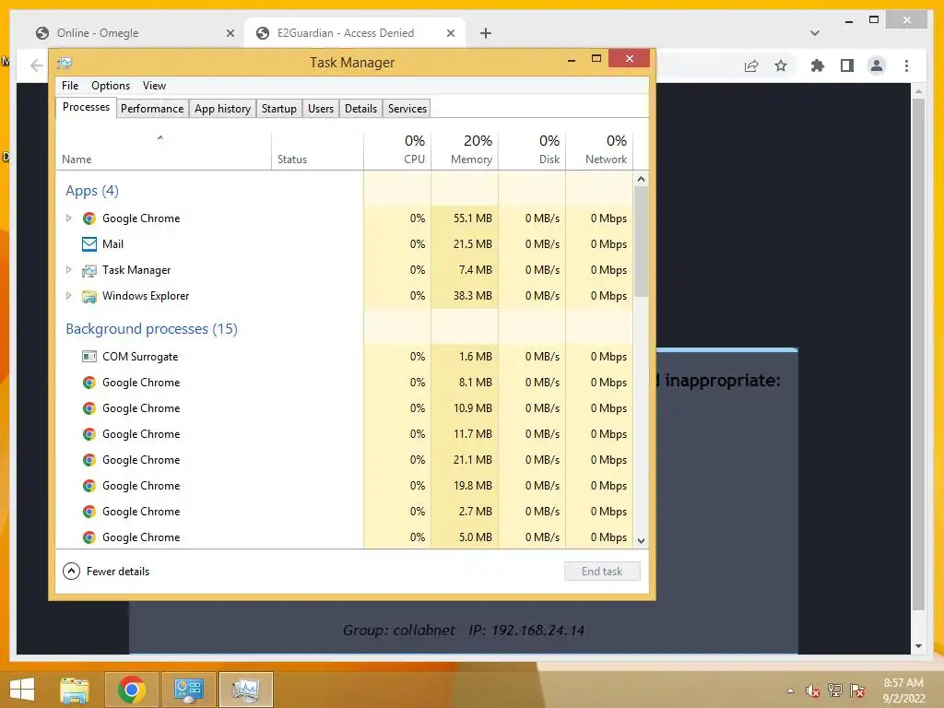Open Chrome extensions puzzle icon
Image resolution: width=944 pixels, height=708 pixels.
817,65
